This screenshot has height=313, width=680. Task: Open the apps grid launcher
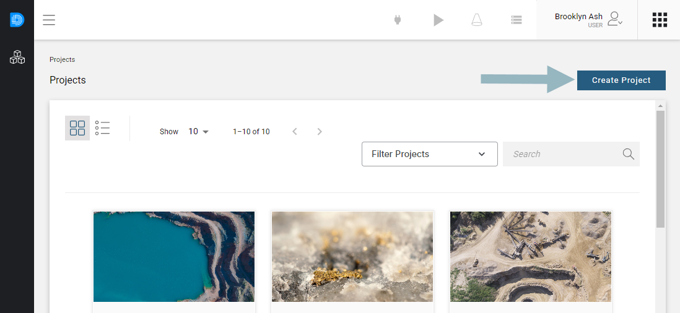pyautogui.click(x=660, y=20)
